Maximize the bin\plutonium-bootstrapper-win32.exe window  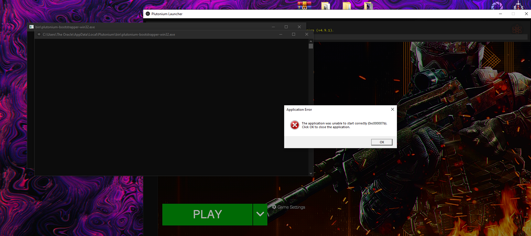coord(286,27)
